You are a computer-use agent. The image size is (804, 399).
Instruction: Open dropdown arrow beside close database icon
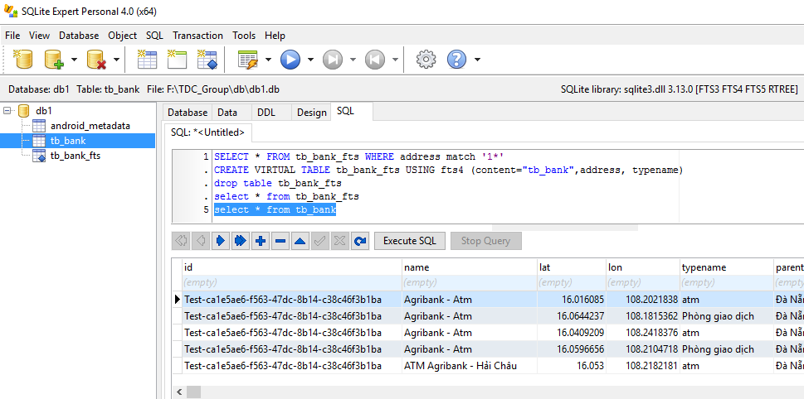116,60
